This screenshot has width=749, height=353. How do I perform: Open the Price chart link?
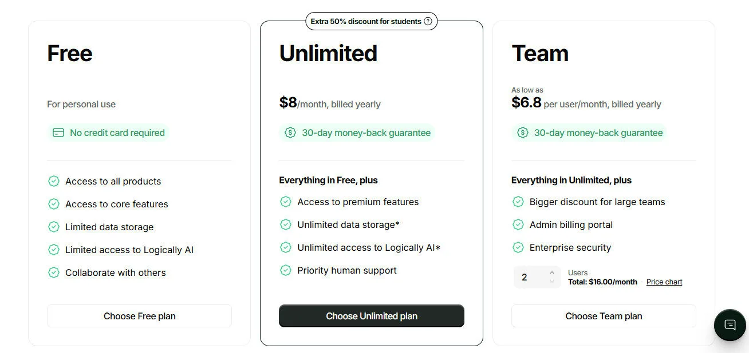(664, 282)
